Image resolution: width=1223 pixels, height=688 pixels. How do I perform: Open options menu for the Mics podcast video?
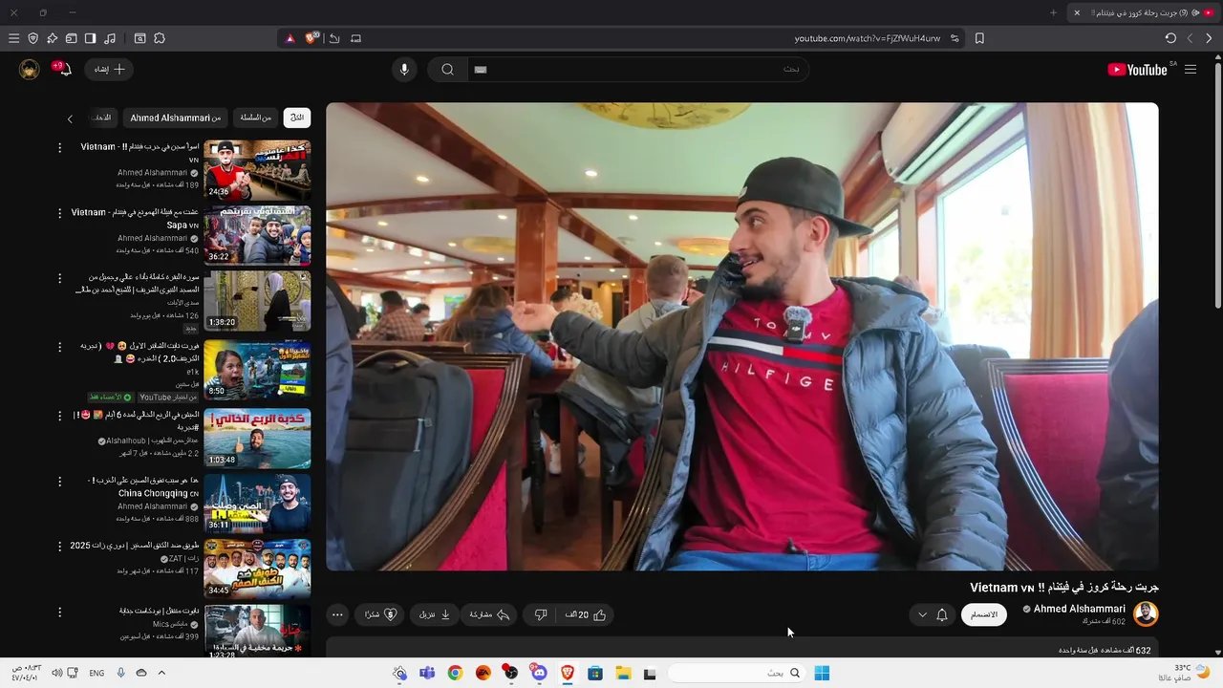point(59,612)
